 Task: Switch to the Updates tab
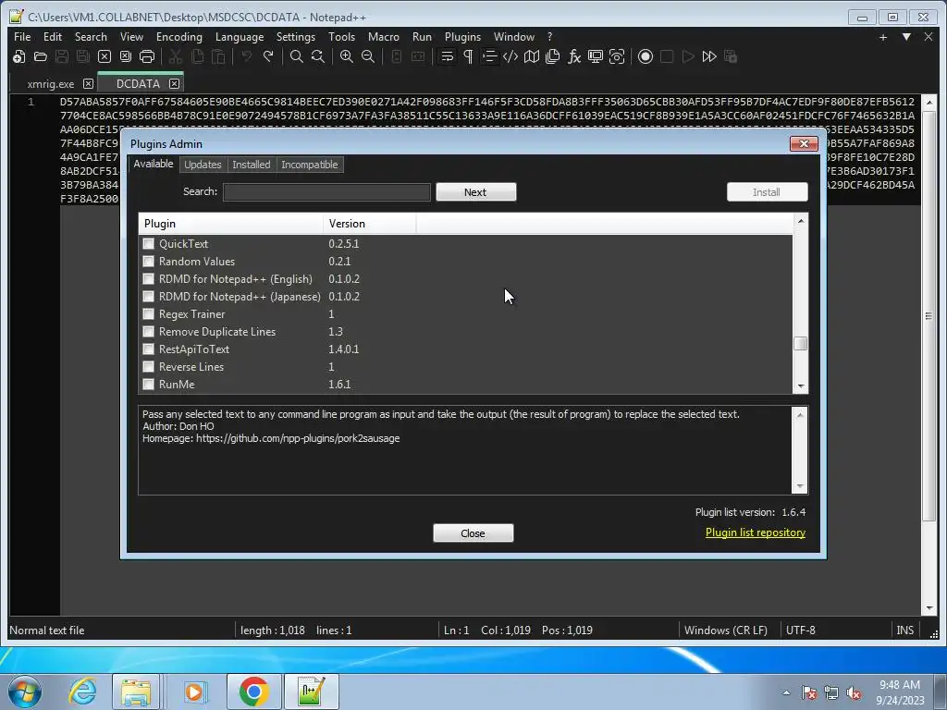[203, 165]
